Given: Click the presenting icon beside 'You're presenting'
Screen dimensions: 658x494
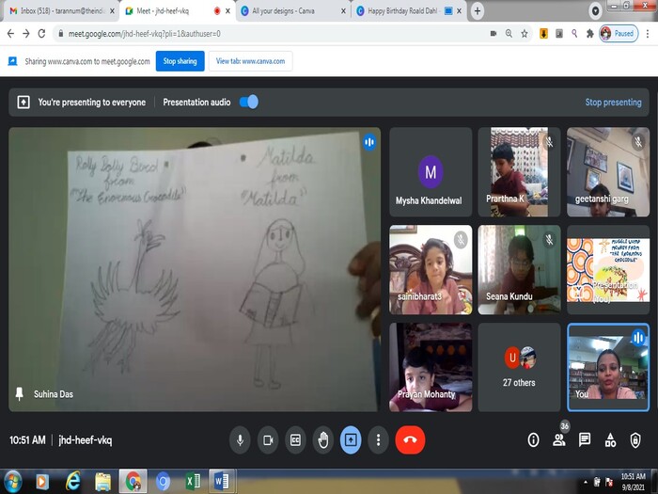Looking at the screenshot, I should click(23, 102).
